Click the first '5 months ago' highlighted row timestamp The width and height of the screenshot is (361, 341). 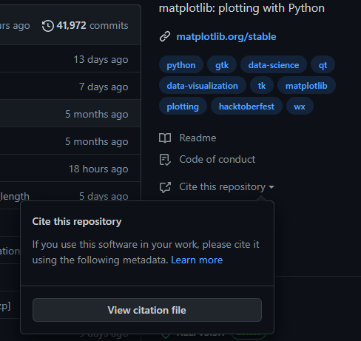click(97, 115)
